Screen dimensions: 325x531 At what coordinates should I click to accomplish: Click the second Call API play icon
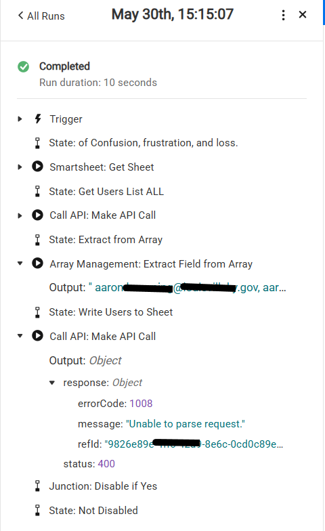pyautogui.click(x=38, y=336)
